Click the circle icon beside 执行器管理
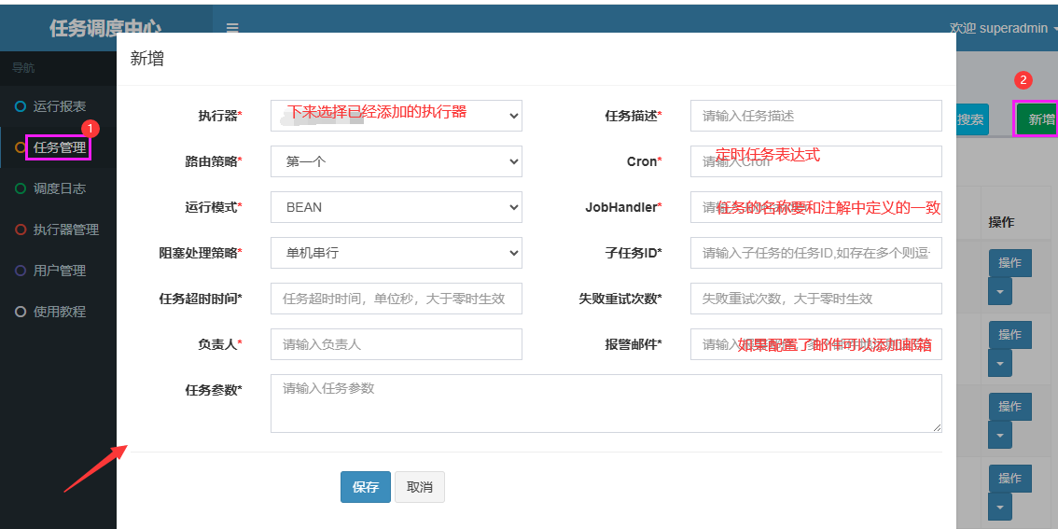Viewport: 1058px width, 529px height. (x=21, y=230)
